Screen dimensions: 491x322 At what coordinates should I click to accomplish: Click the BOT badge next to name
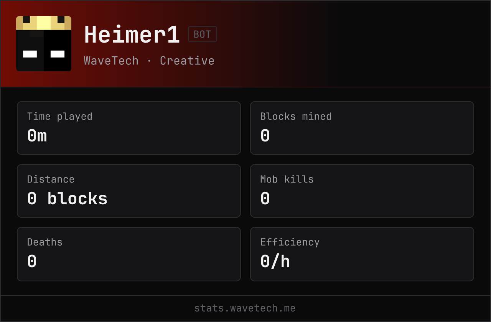[x=203, y=34]
